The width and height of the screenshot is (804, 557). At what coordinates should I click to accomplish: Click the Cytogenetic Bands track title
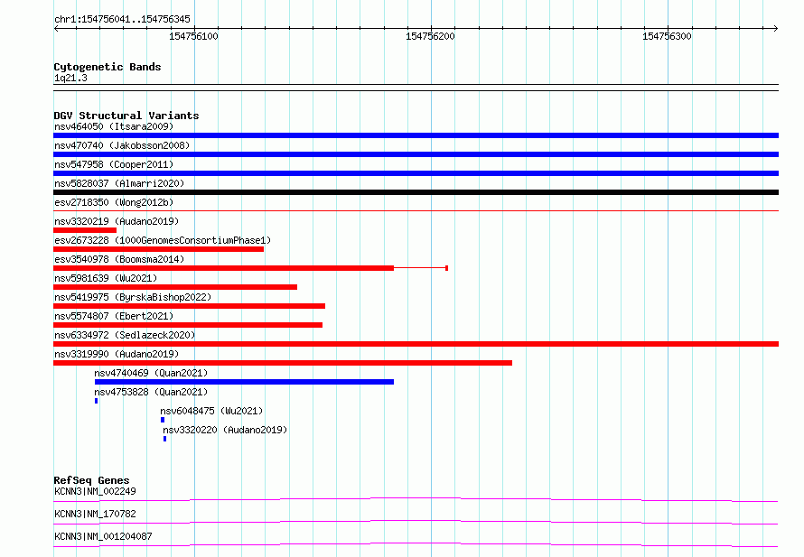tap(108, 67)
